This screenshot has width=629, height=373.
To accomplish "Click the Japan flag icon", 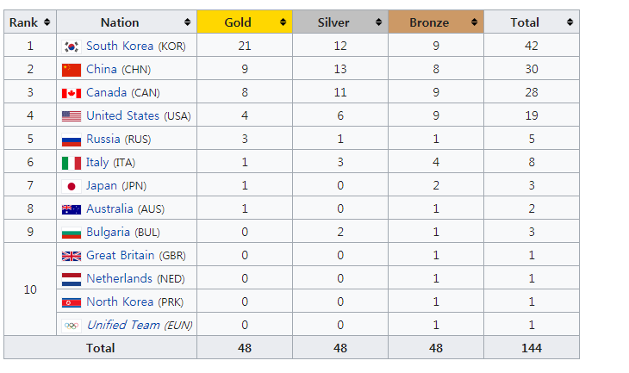I will coord(72,186).
